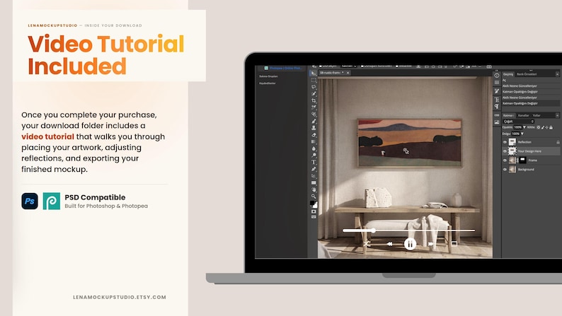
Task: Click the picture-in-picture icon in video controls
Action: pos(454,244)
